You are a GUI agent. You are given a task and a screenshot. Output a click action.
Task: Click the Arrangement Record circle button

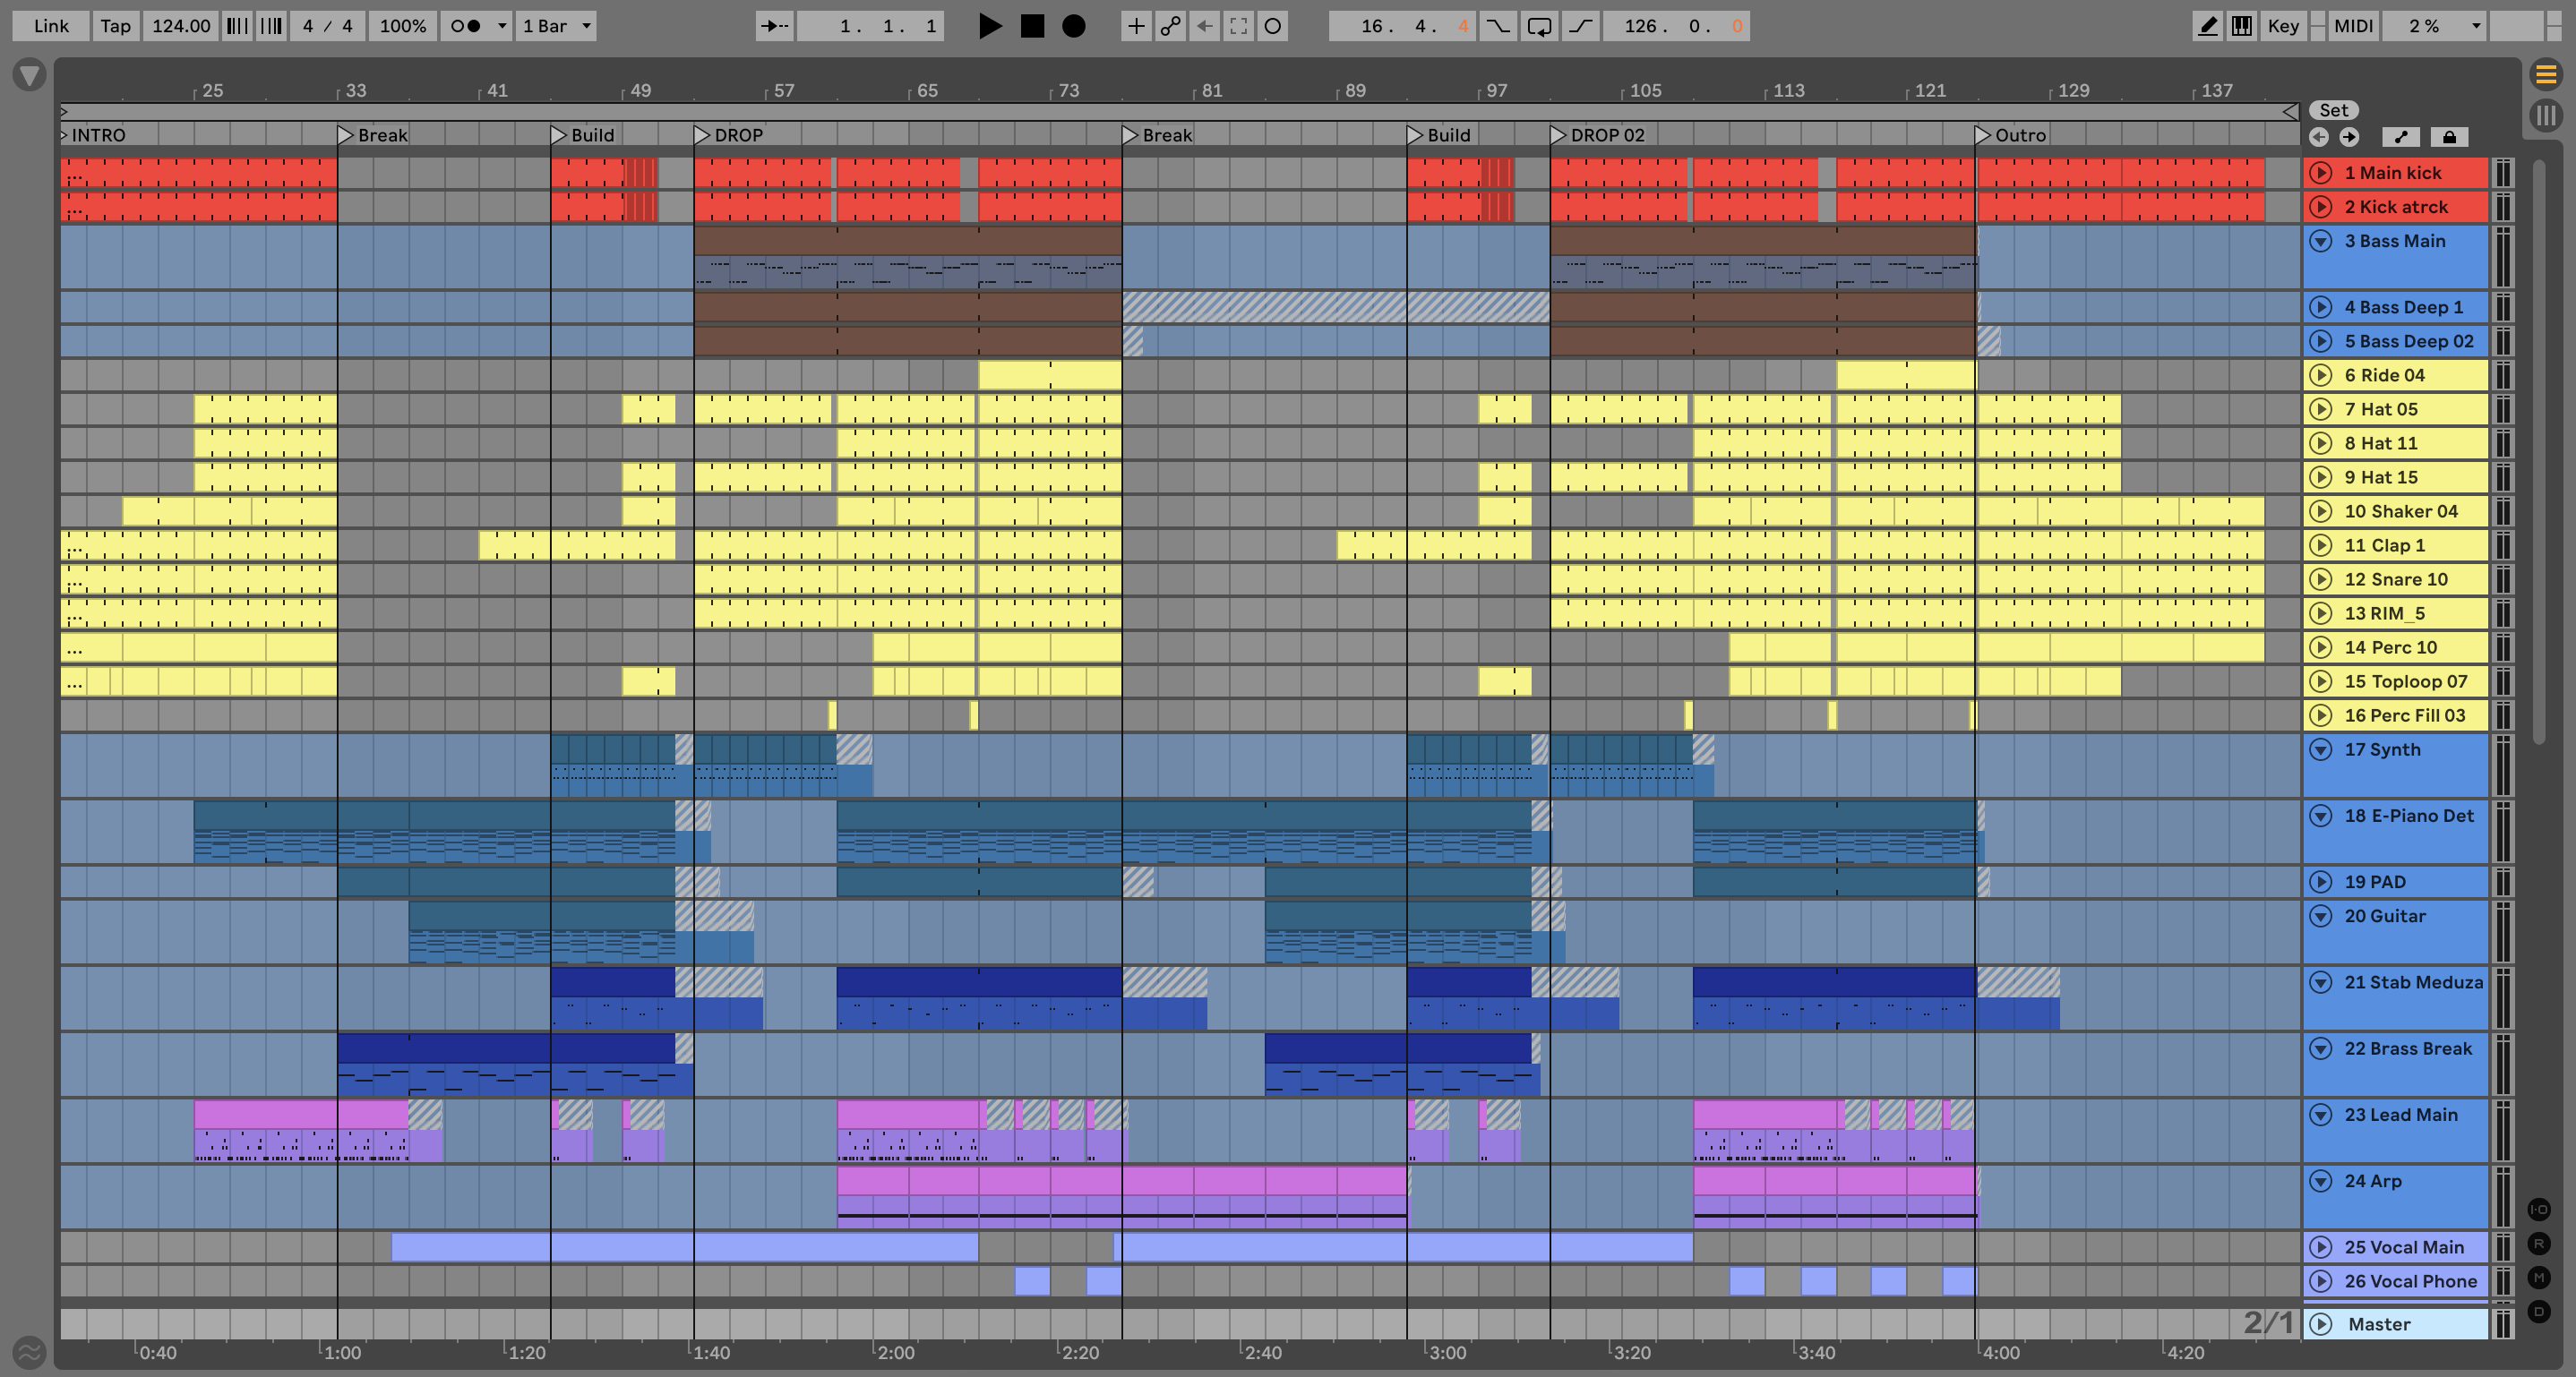(x=1073, y=26)
